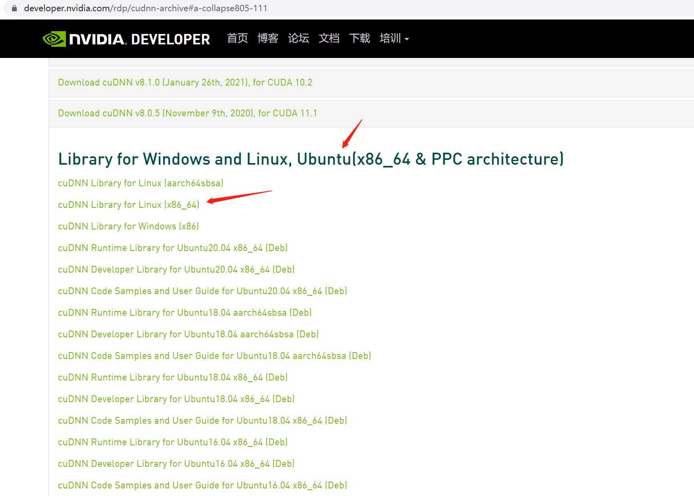694x496 pixels.
Task: Open 文档 in the navigation bar
Action: coord(329,38)
